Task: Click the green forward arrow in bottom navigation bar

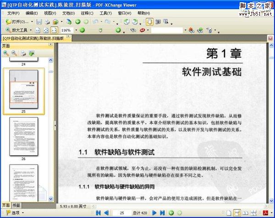Action: 179,213
